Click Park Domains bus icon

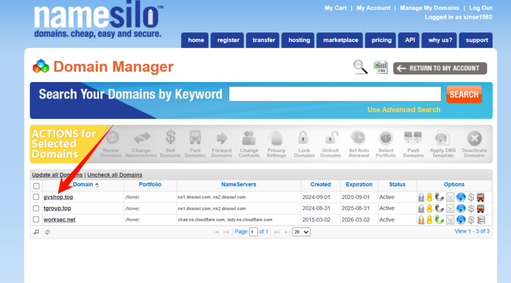point(195,138)
